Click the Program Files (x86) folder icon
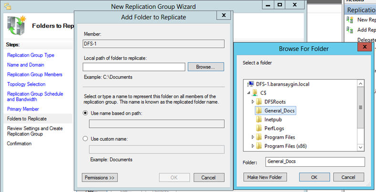376x192 pixels. pos(259,147)
